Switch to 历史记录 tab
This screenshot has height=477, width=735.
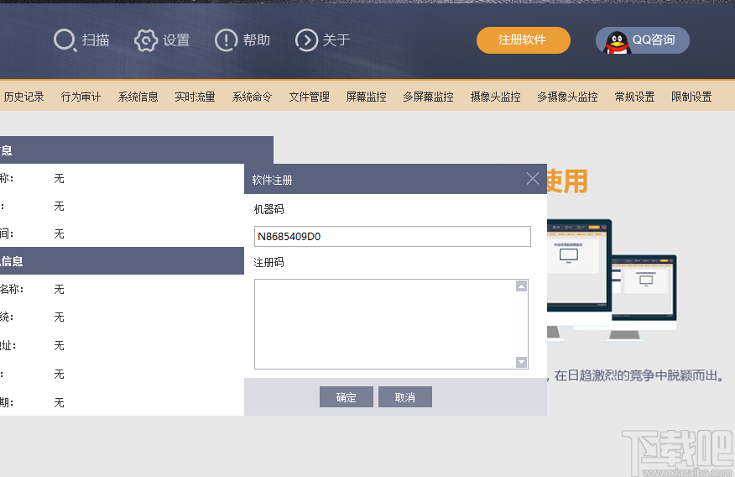click(x=23, y=97)
